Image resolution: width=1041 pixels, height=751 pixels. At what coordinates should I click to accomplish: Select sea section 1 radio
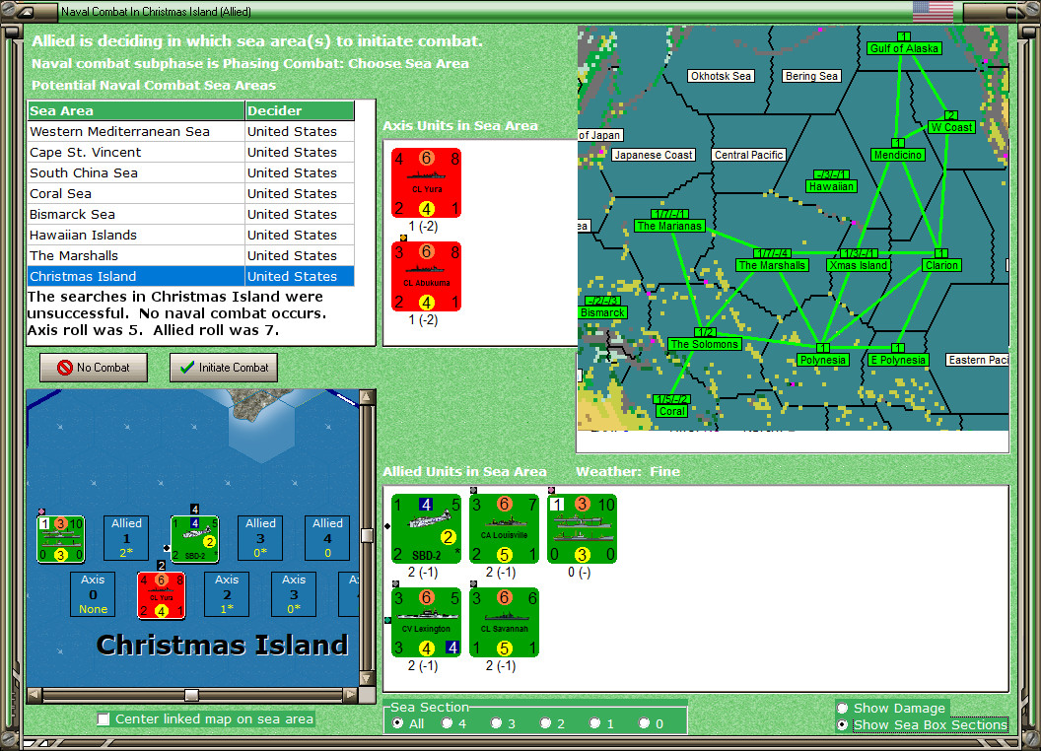tap(594, 723)
